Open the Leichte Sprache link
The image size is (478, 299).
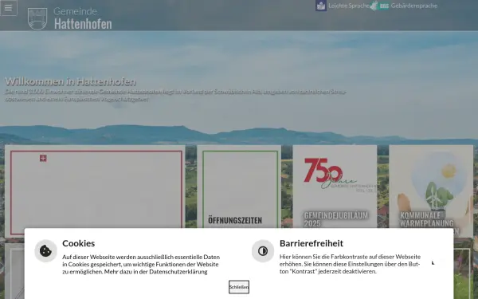348,6
